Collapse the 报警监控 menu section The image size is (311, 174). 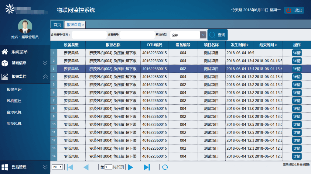45,77
